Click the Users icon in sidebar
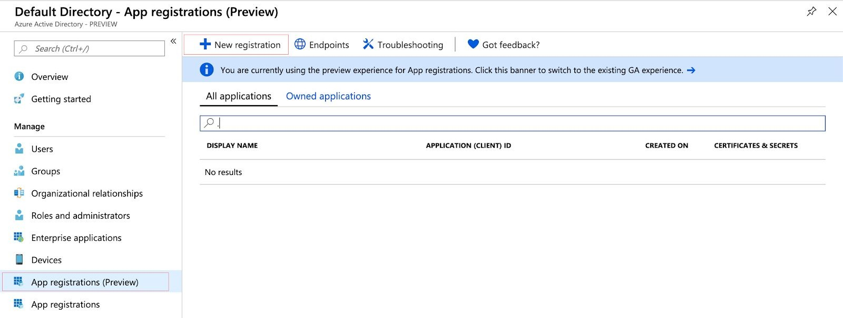Viewport: 843px width, 318px height. pyautogui.click(x=19, y=148)
